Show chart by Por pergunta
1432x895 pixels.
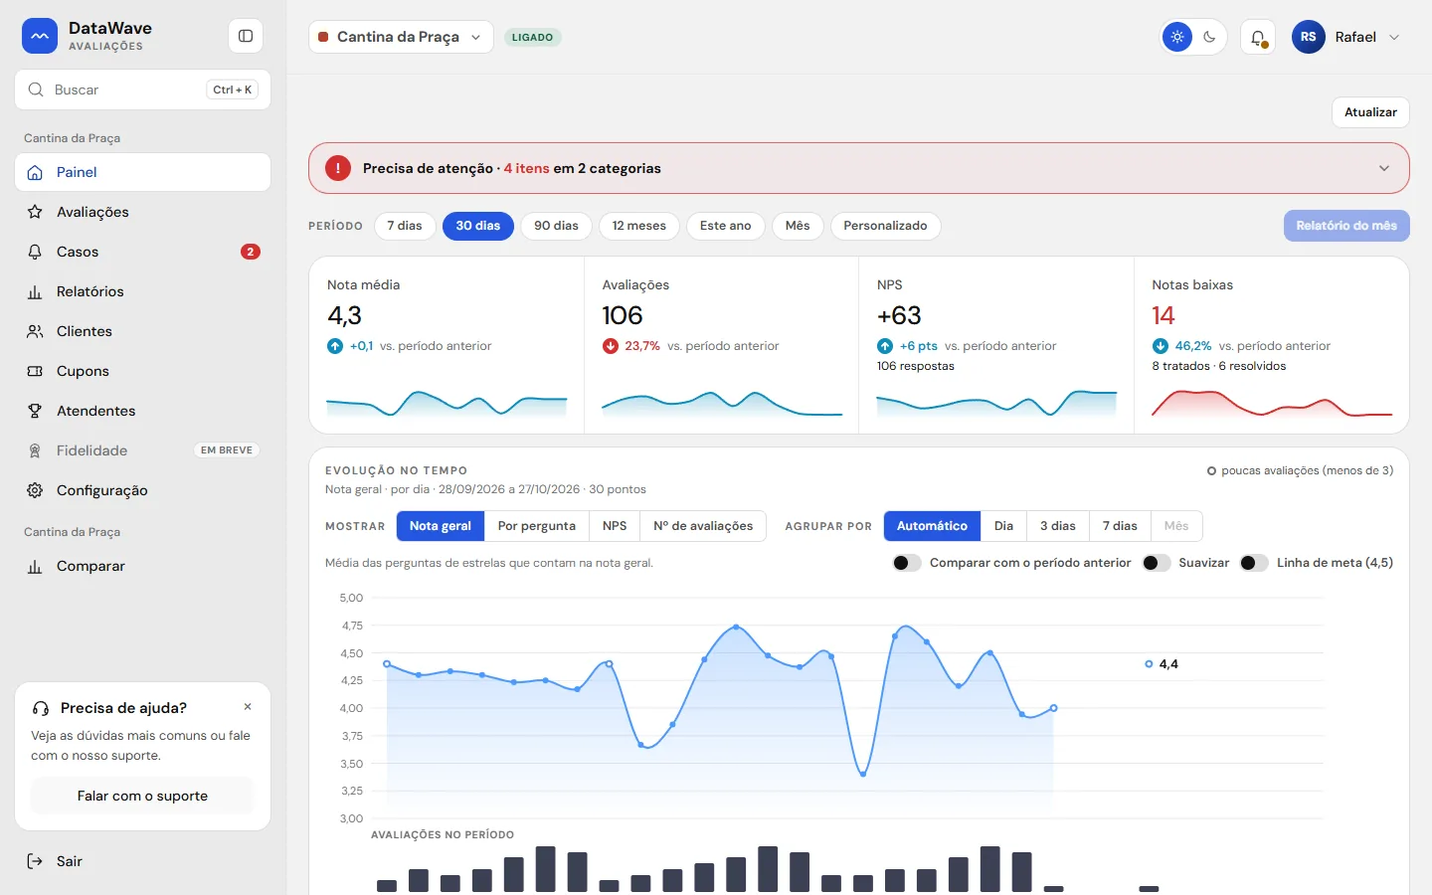[x=537, y=526]
